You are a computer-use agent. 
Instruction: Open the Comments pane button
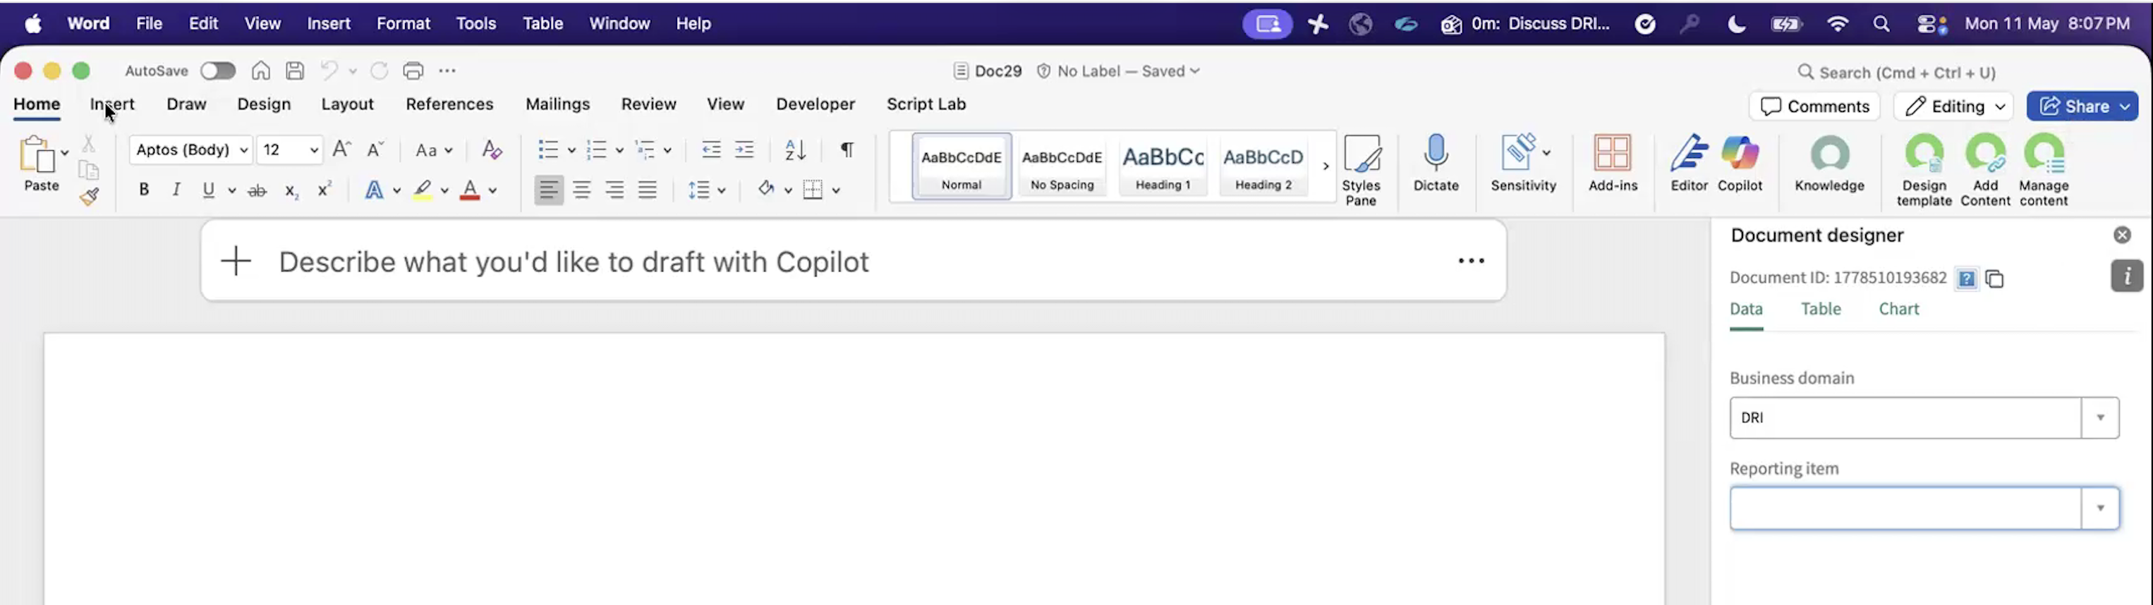(x=1814, y=106)
